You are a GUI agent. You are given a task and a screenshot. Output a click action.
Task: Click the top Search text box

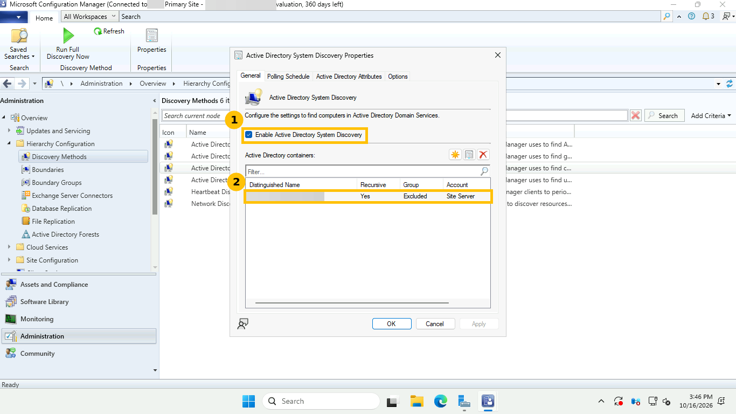[x=391, y=17]
